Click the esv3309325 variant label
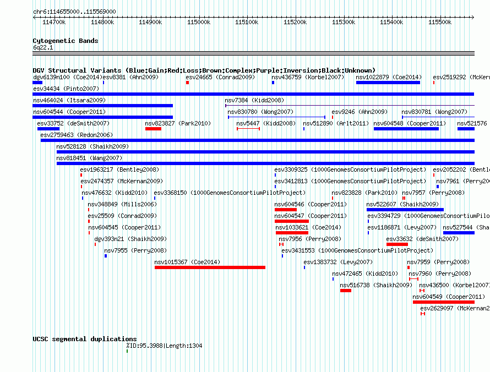Image resolution: width=490 pixels, height=372 pixels. [x=350, y=169]
